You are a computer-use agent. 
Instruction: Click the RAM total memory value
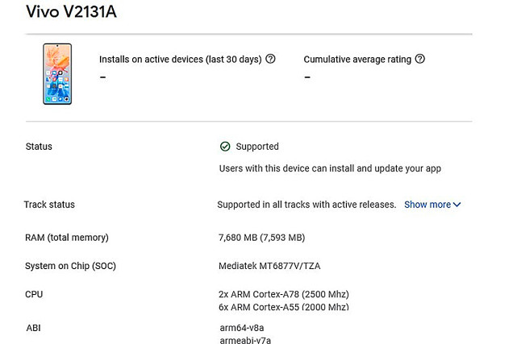(x=262, y=238)
